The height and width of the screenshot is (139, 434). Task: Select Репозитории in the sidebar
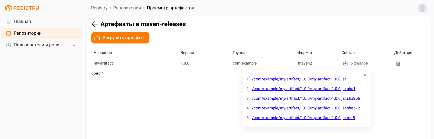[28, 33]
